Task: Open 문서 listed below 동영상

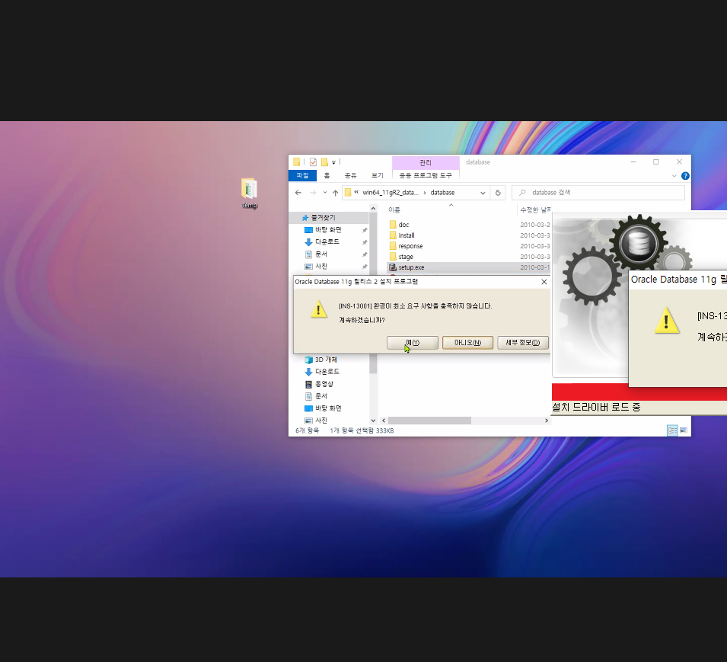Action: tap(321, 395)
